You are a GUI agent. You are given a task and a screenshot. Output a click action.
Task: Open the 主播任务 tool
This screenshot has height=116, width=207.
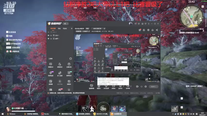[69, 65]
